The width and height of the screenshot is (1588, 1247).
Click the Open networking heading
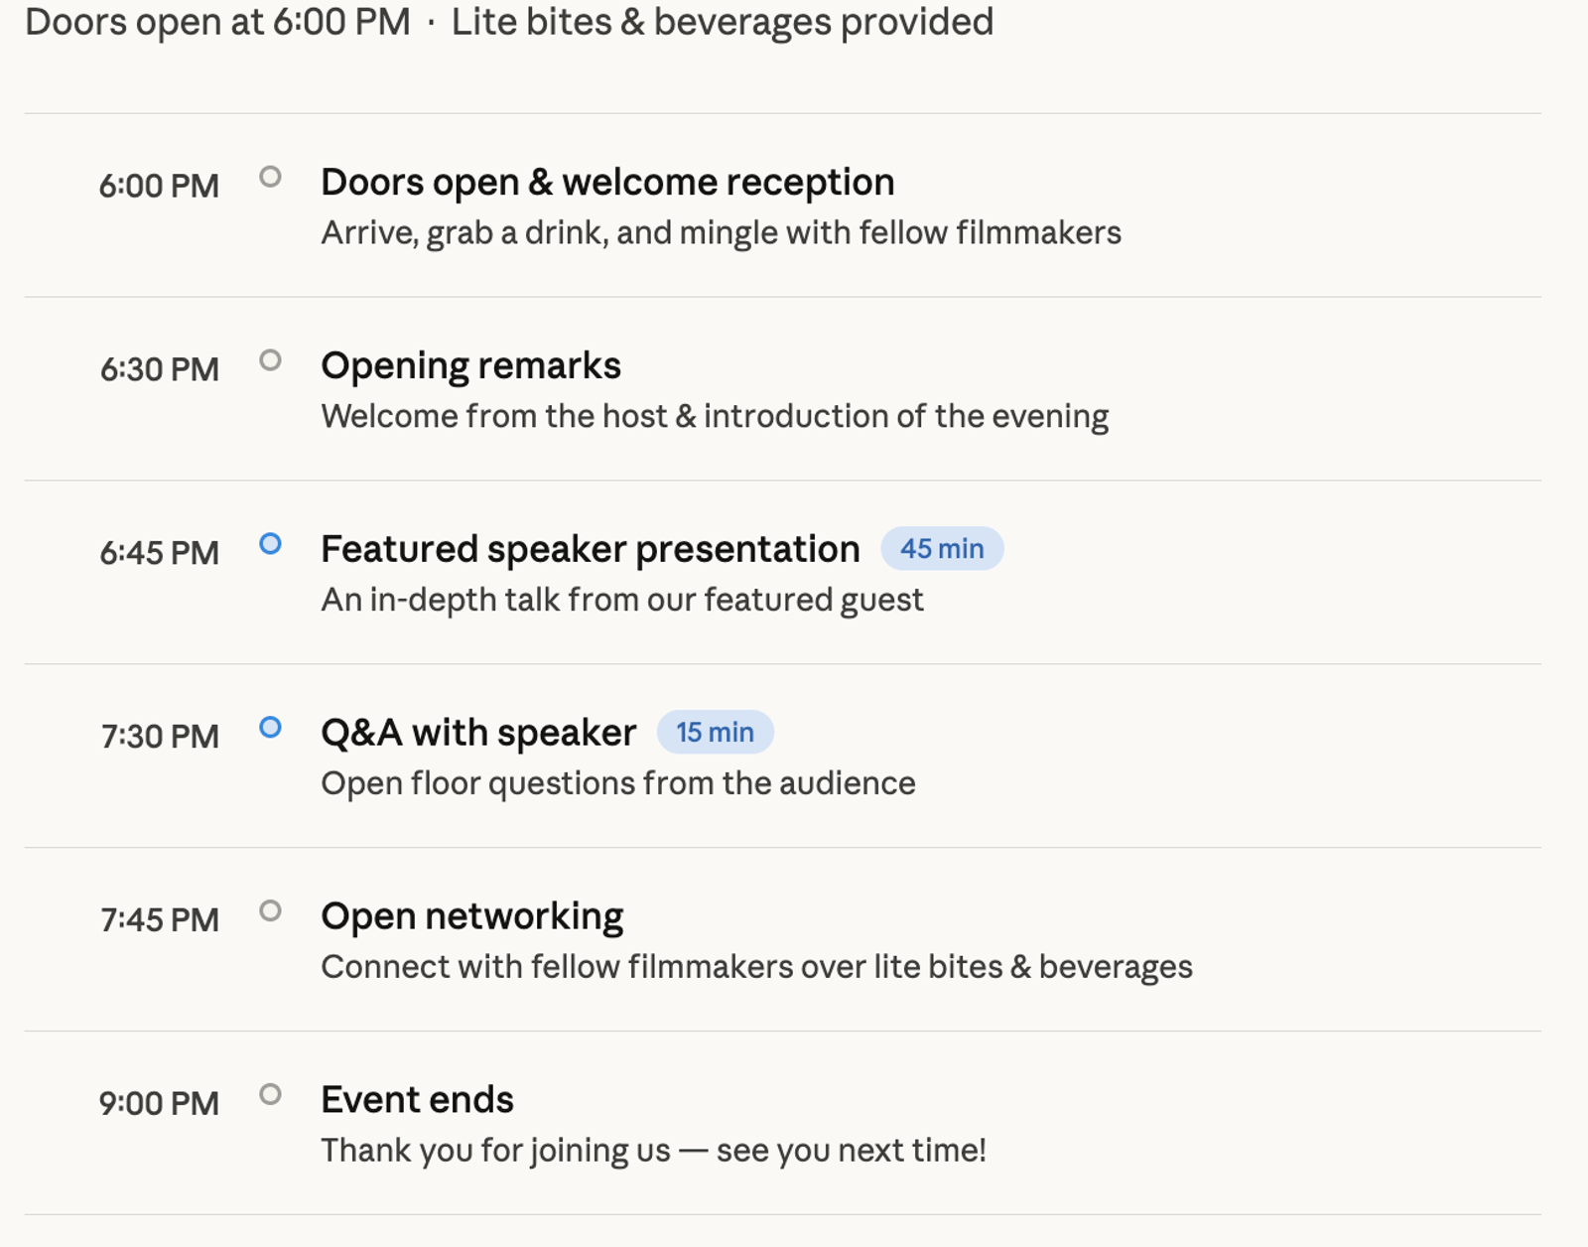(471, 916)
